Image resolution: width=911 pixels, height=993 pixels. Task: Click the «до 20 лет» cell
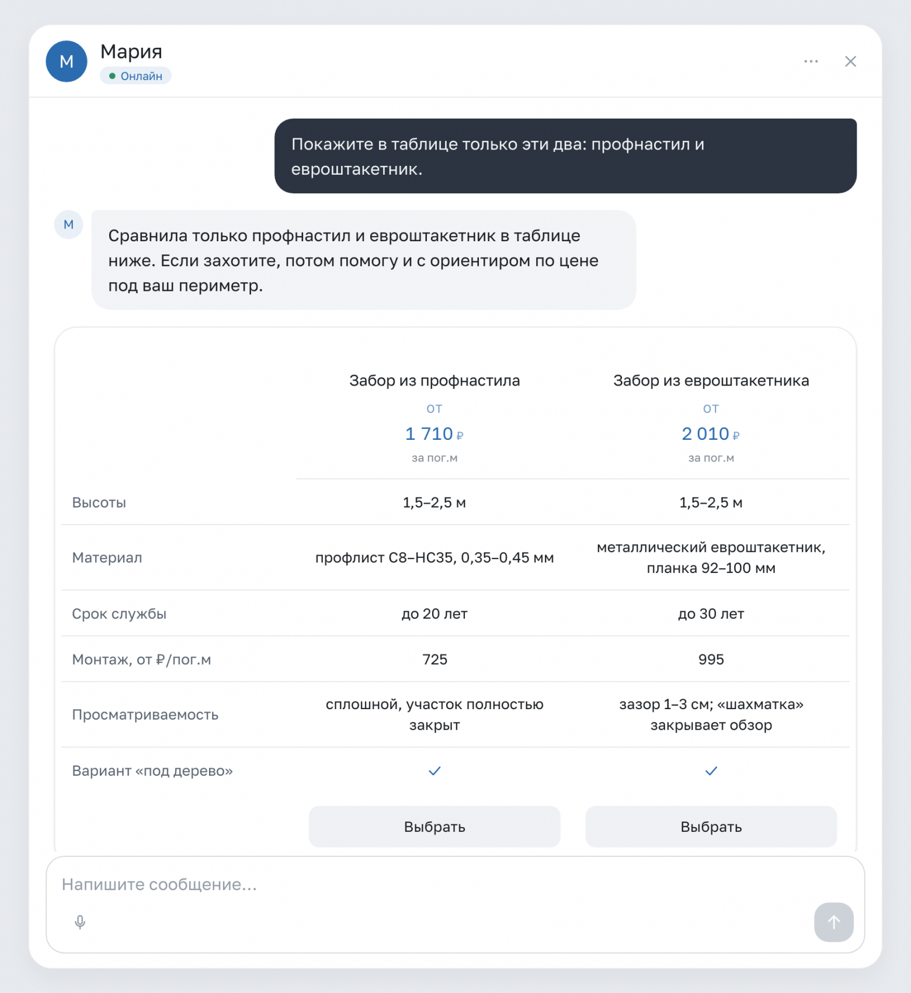point(434,614)
